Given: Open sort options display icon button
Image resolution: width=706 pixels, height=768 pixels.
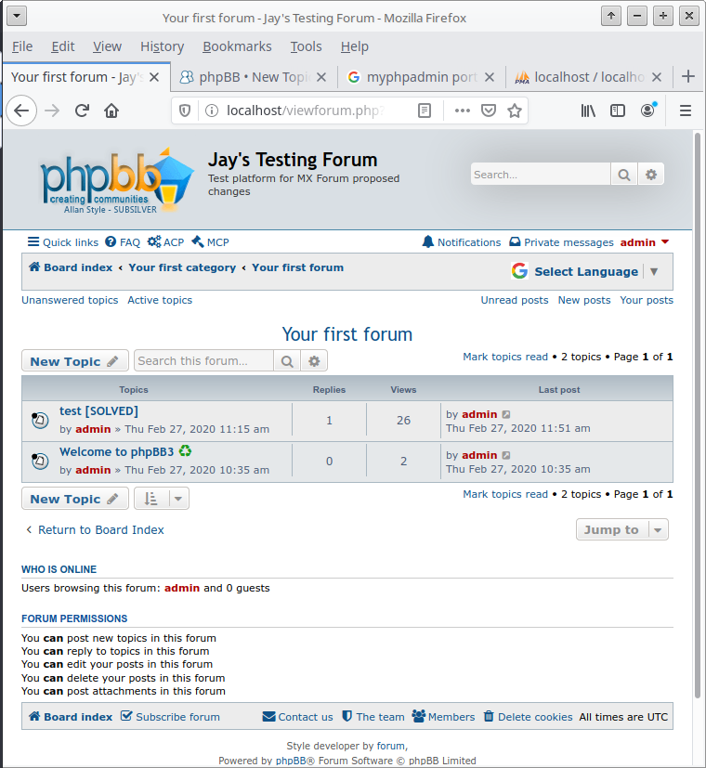Looking at the screenshot, I should point(150,499).
